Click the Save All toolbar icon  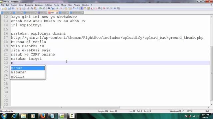point(13,8)
